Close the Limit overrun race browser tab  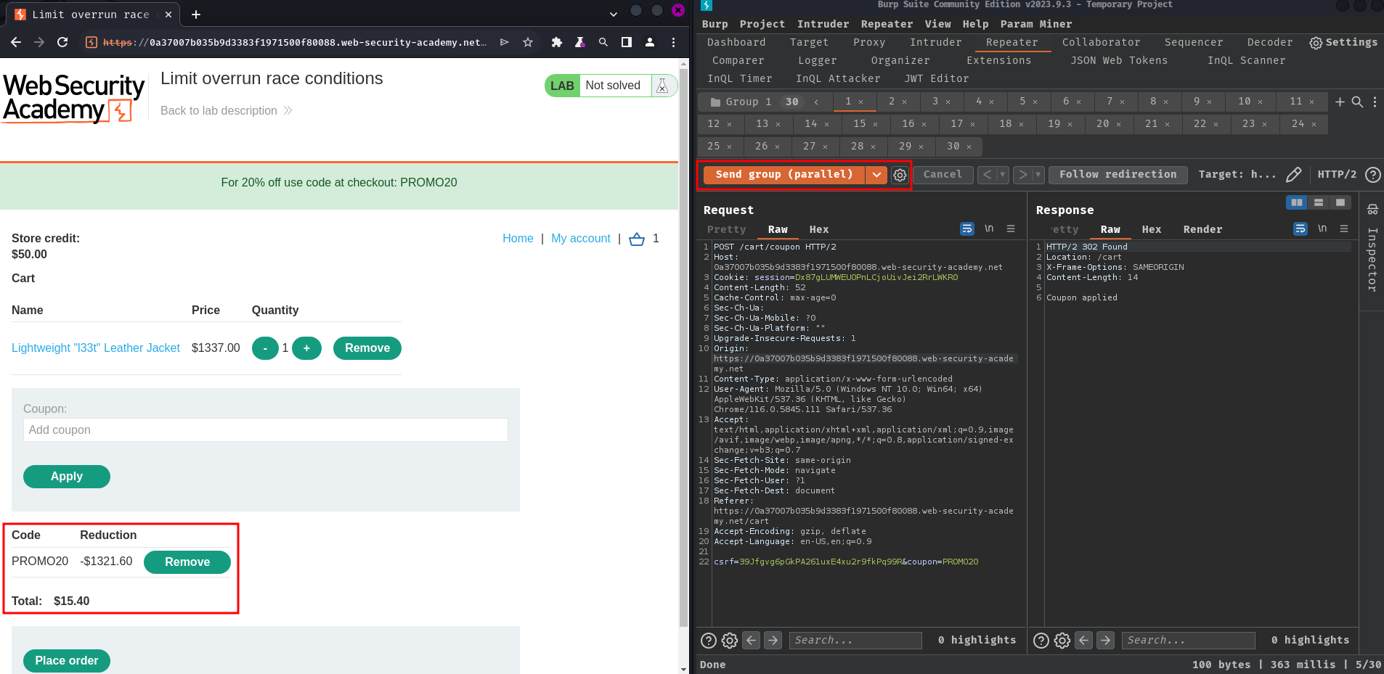tap(168, 14)
